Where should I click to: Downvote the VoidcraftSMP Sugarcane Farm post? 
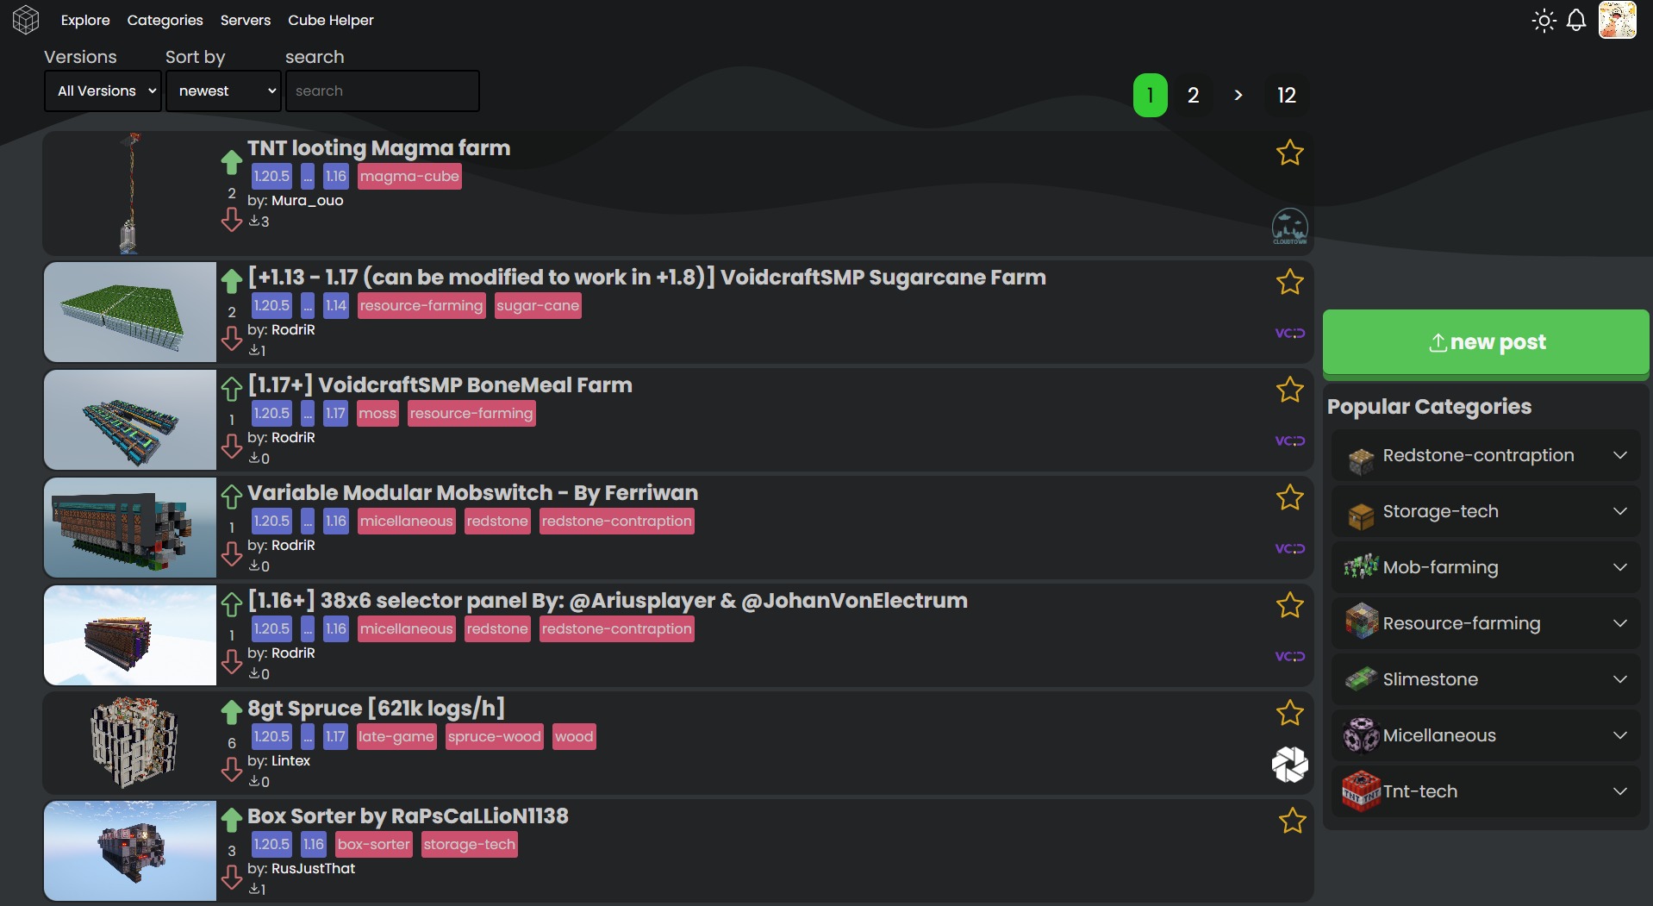[x=231, y=338]
